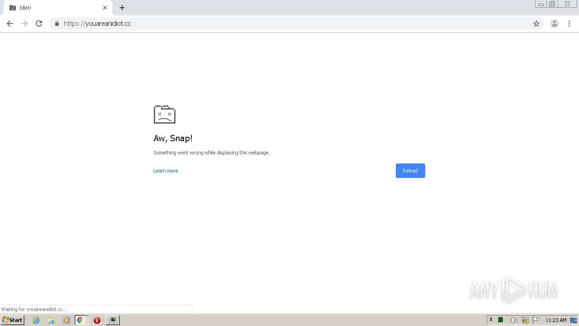Click the Aw, Snap! heading
This screenshot has width=579, height=326.
coord(173,139)
